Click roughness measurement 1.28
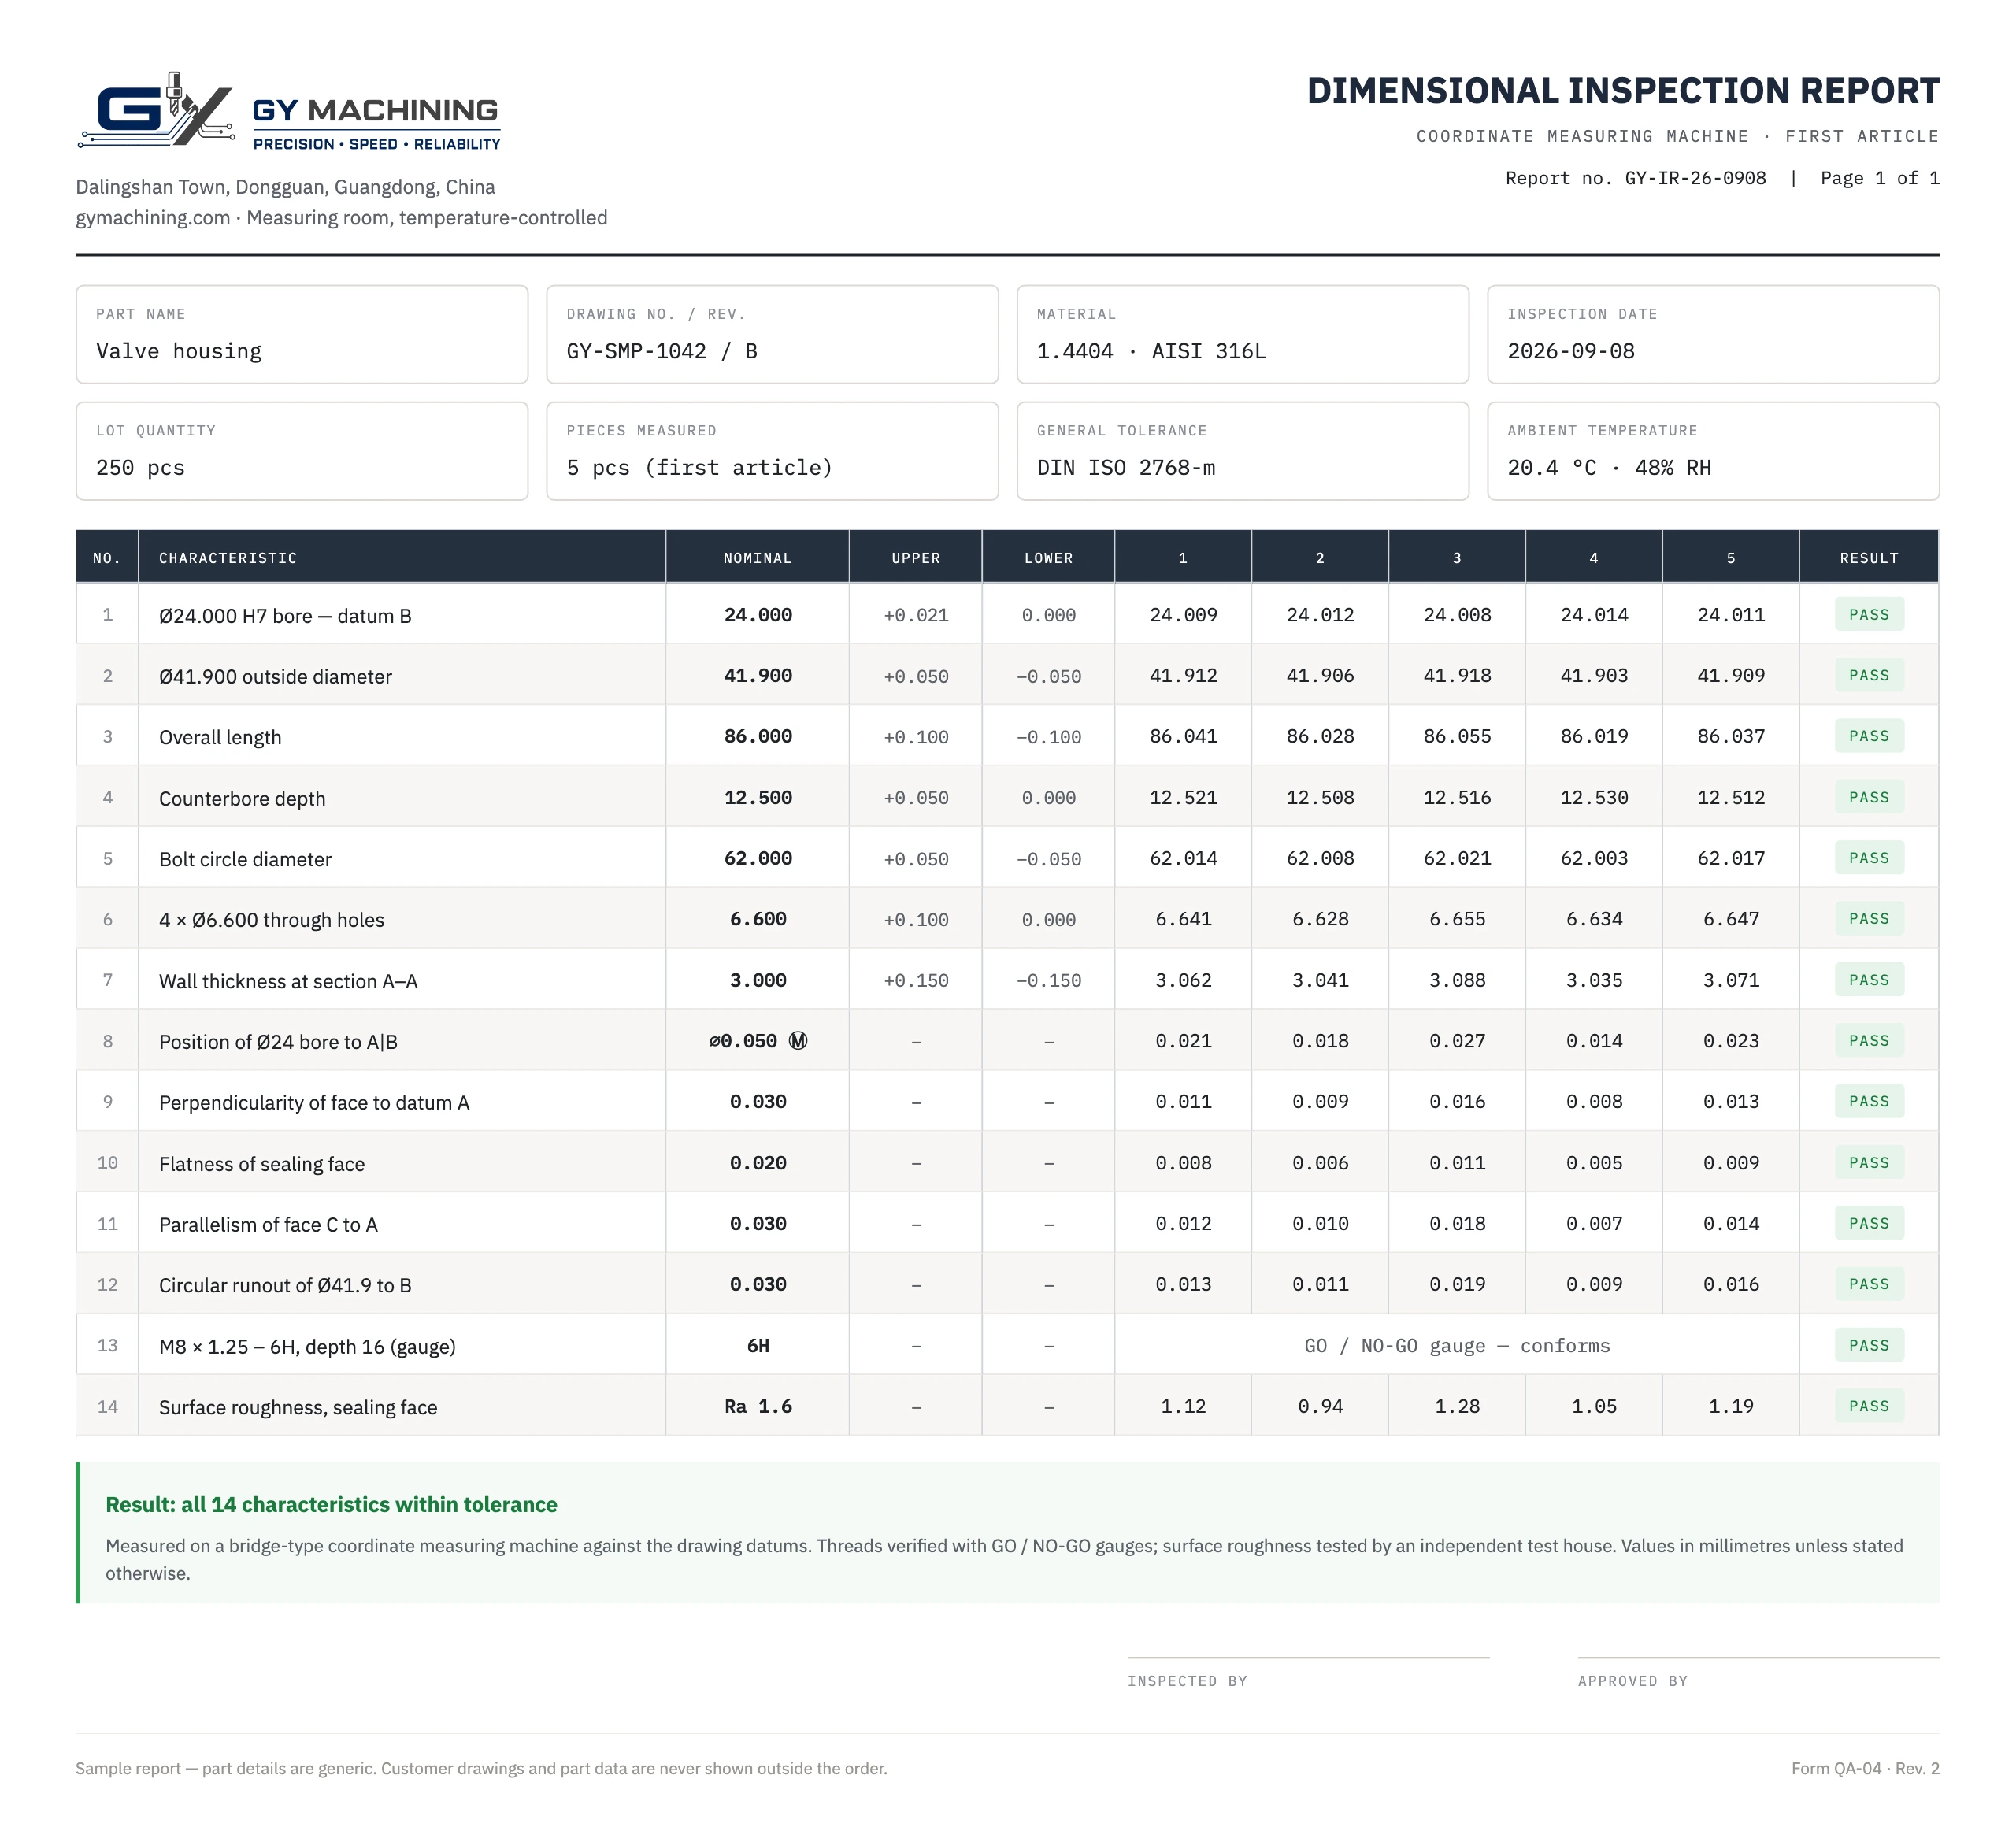 point(1456,1407)
